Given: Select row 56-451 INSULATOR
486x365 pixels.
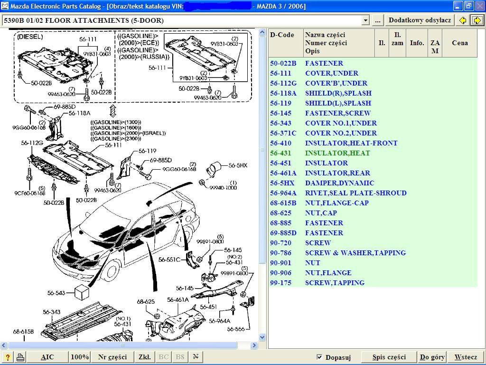Looking at the screenshot, I should pyautogui.click(x=373, y=163).
